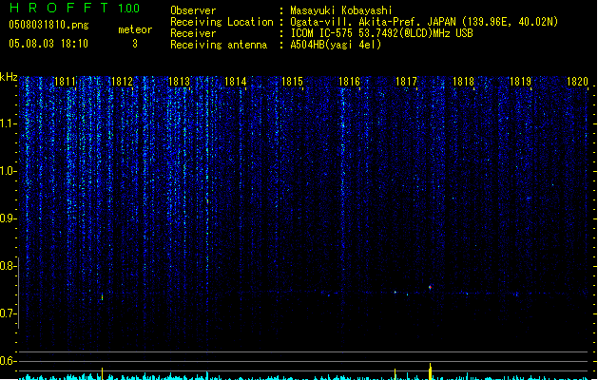Screen dimensions: 598x380
Task: Click the 1.0 kHz axis label
Action: 9,171
